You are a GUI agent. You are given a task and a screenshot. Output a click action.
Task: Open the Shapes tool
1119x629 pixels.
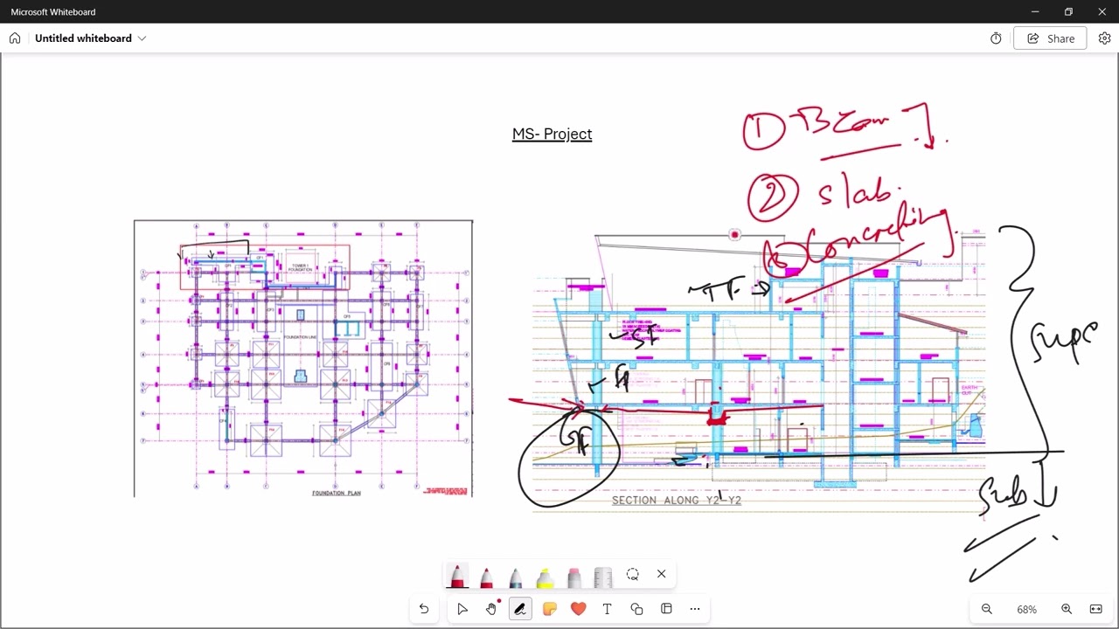point(636,609)
